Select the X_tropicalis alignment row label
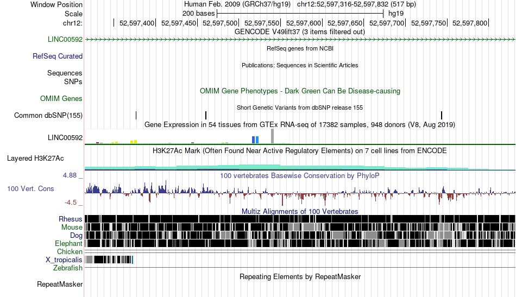516x297 pixels. 64,260
